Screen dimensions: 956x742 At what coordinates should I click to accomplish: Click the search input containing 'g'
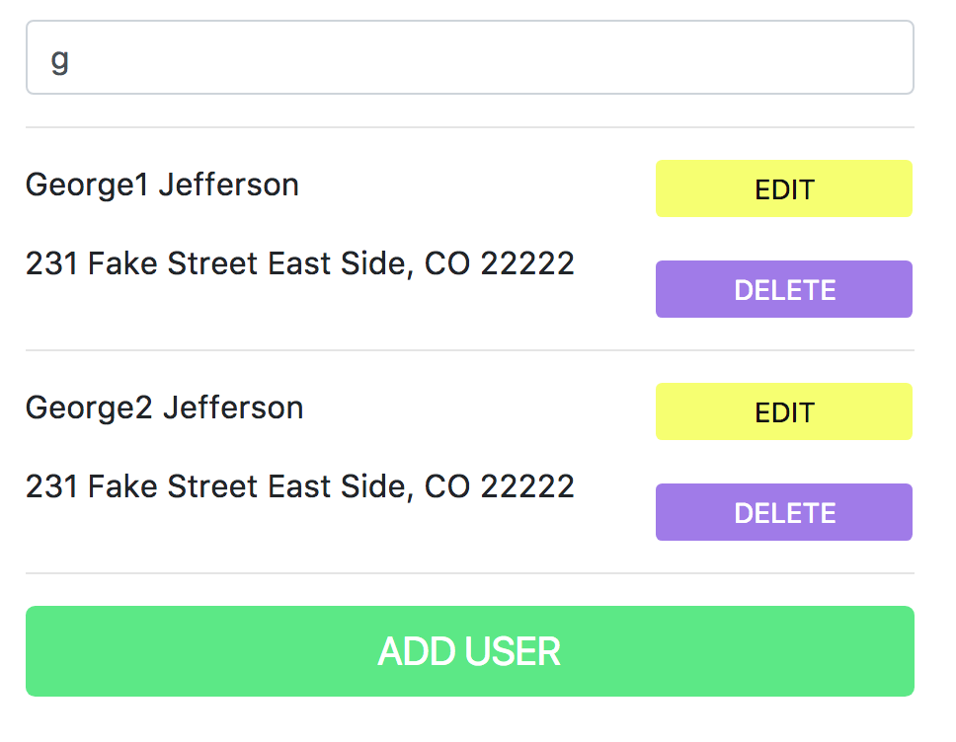[469, 58]
